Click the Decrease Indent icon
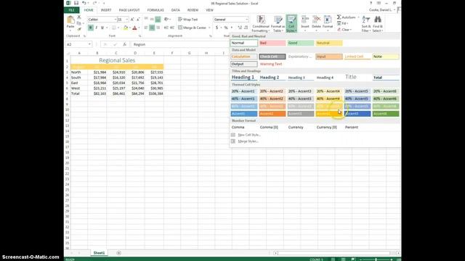465x261 pixels. pyautogui.click(x=166, y=28)
